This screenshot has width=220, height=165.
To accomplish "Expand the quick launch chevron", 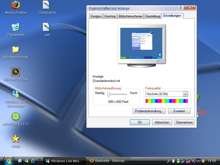I will pos(40,159).
